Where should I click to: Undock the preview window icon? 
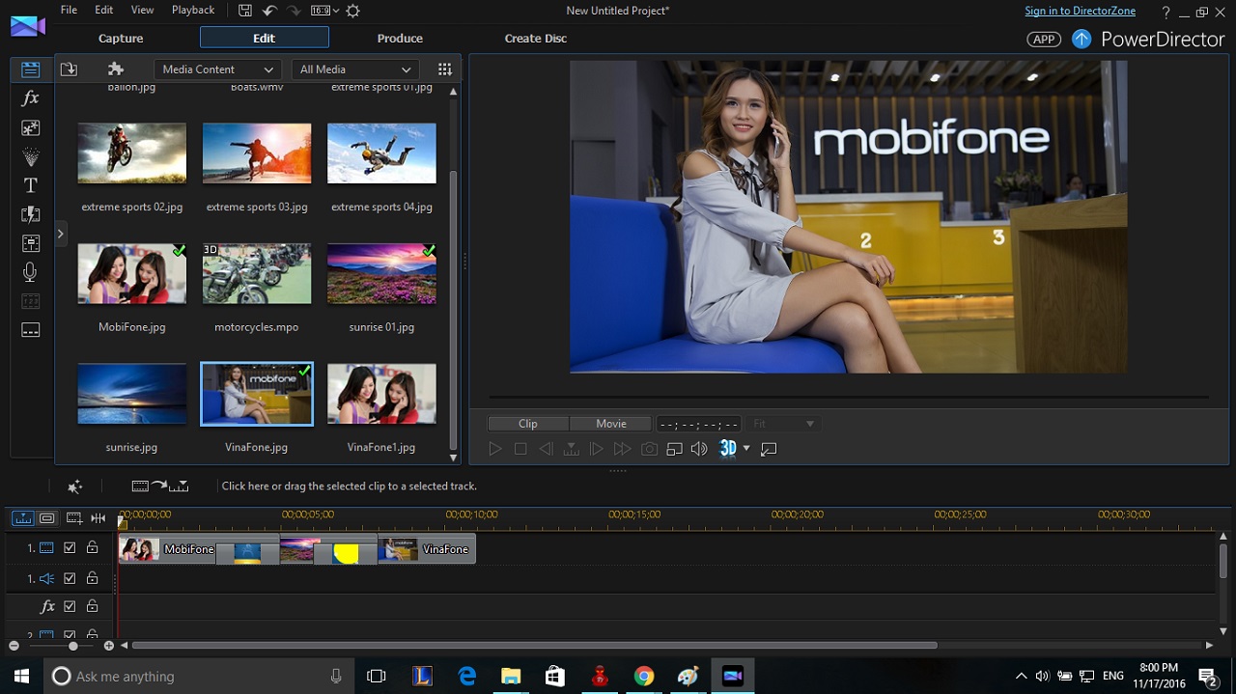[x=769, y=449]
